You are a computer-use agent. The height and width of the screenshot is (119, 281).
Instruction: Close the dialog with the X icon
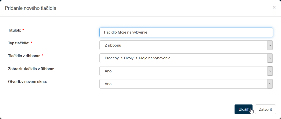[x=274, y=8]
